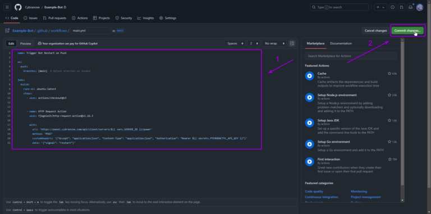Switch to the Documentation tab

(341, 43)
